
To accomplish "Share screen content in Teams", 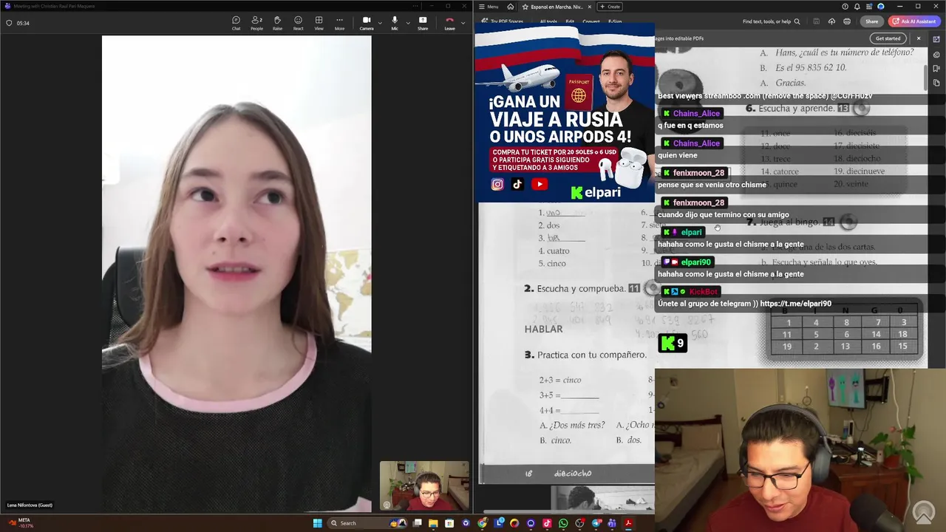I will point(423,23).
